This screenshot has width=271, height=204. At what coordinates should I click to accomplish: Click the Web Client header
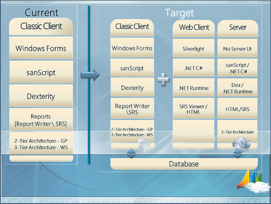pyautogui.click(x=194, y=28)
